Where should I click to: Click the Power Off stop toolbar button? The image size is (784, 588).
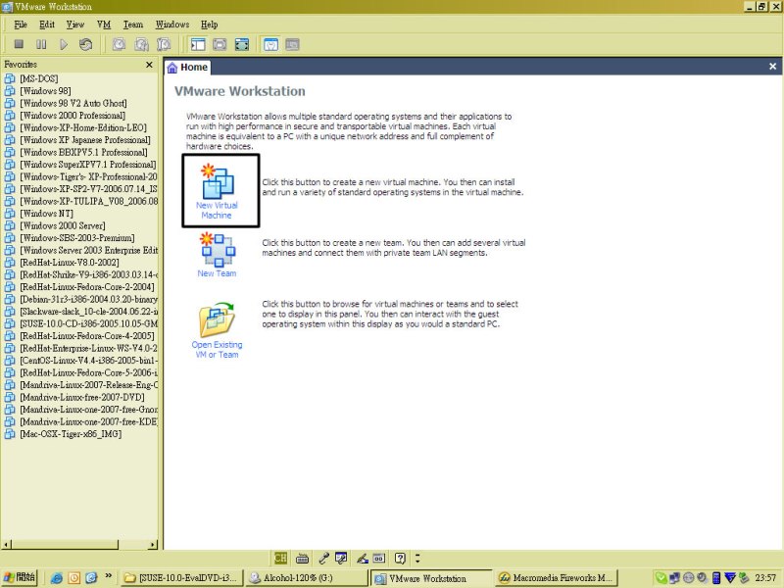pyautogui.click(x=19, y=44)
